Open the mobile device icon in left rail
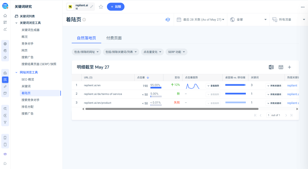The height and width of the screenshot is (169, 308). point(5,145)
